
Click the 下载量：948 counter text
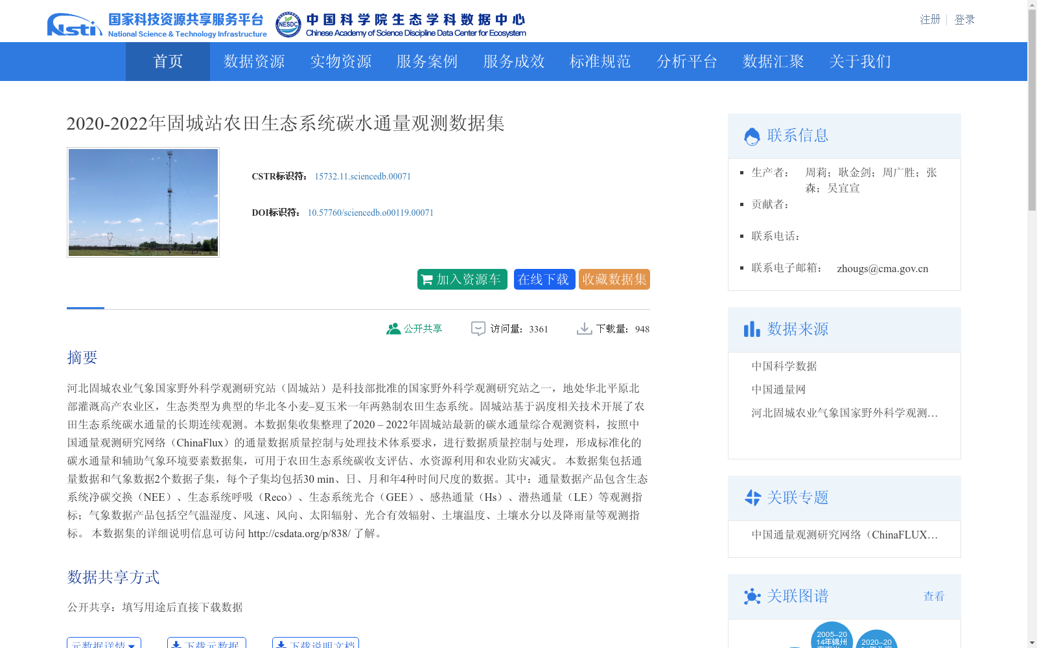(622, 329)
